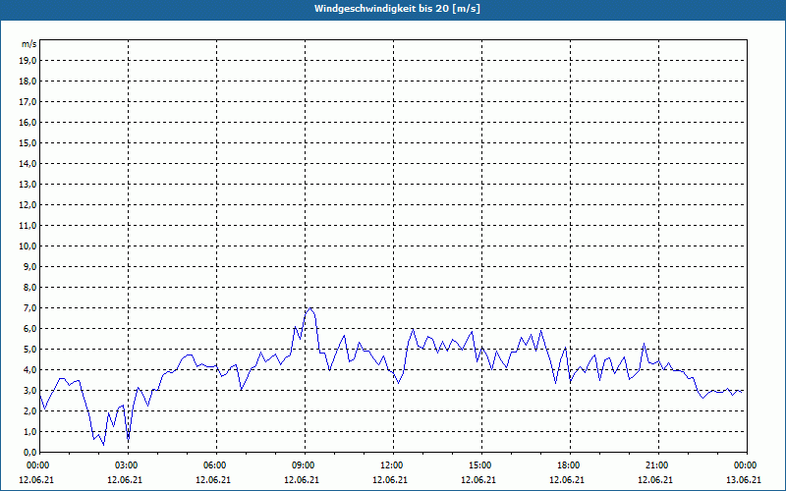The width and height of the screenshot is (786, 491).
Task: Click the '06:00' time axis label
Action: [216, 465]
